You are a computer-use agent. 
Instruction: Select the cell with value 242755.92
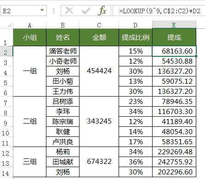174,162
